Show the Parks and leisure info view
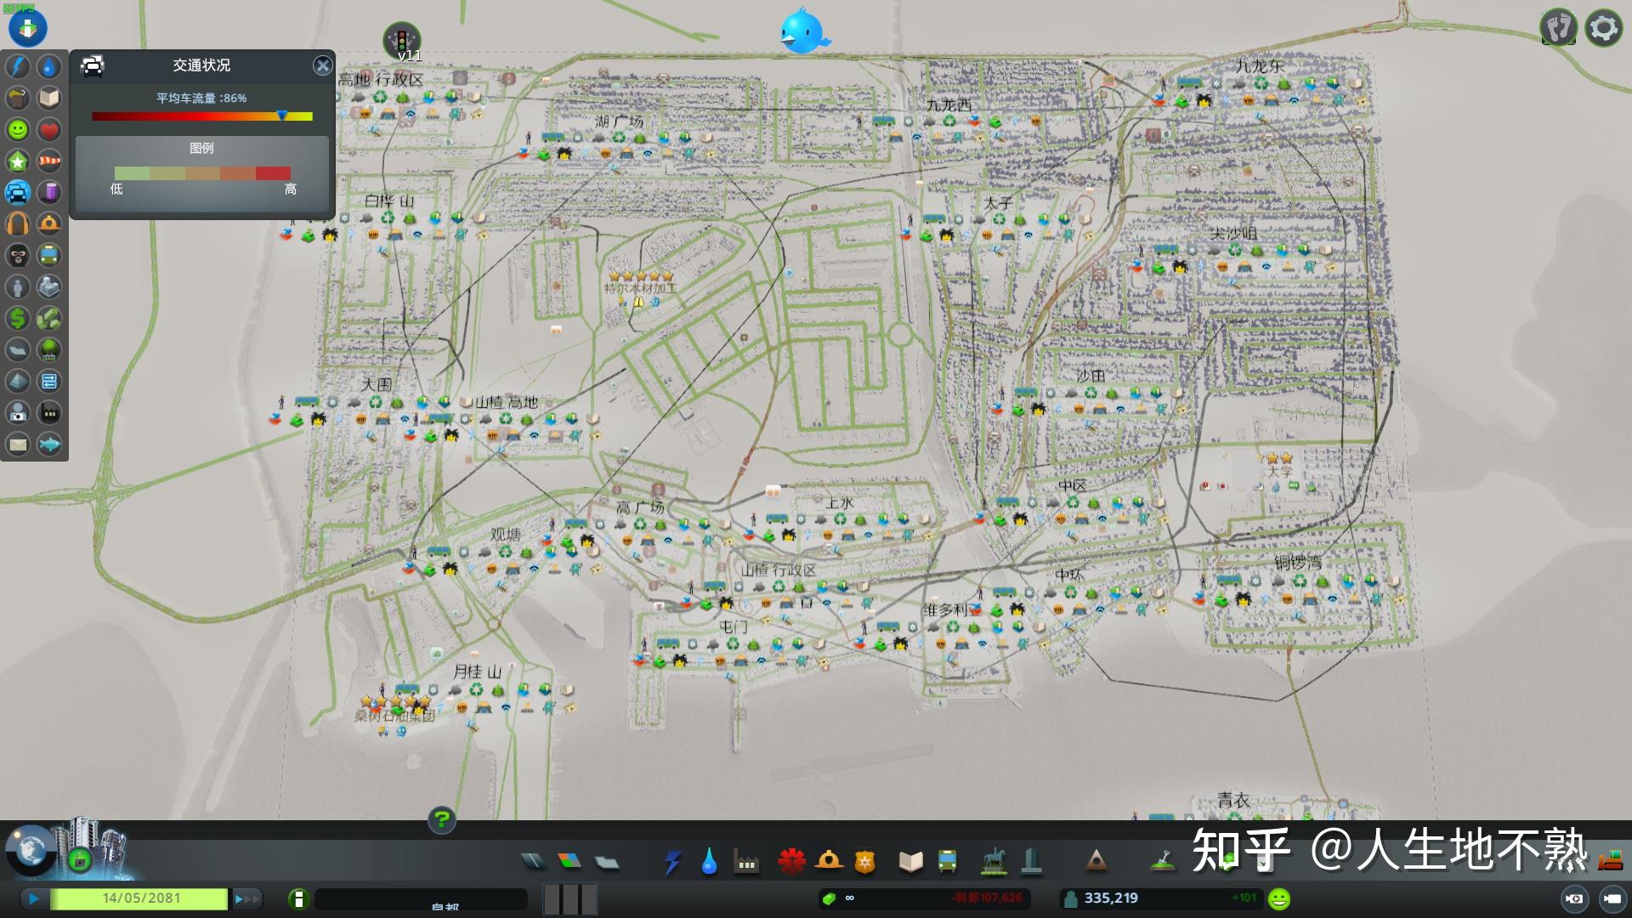Image resolution: width=1632 pixels, height=918 pixels. pyautogui.click(x=49, y=349)
